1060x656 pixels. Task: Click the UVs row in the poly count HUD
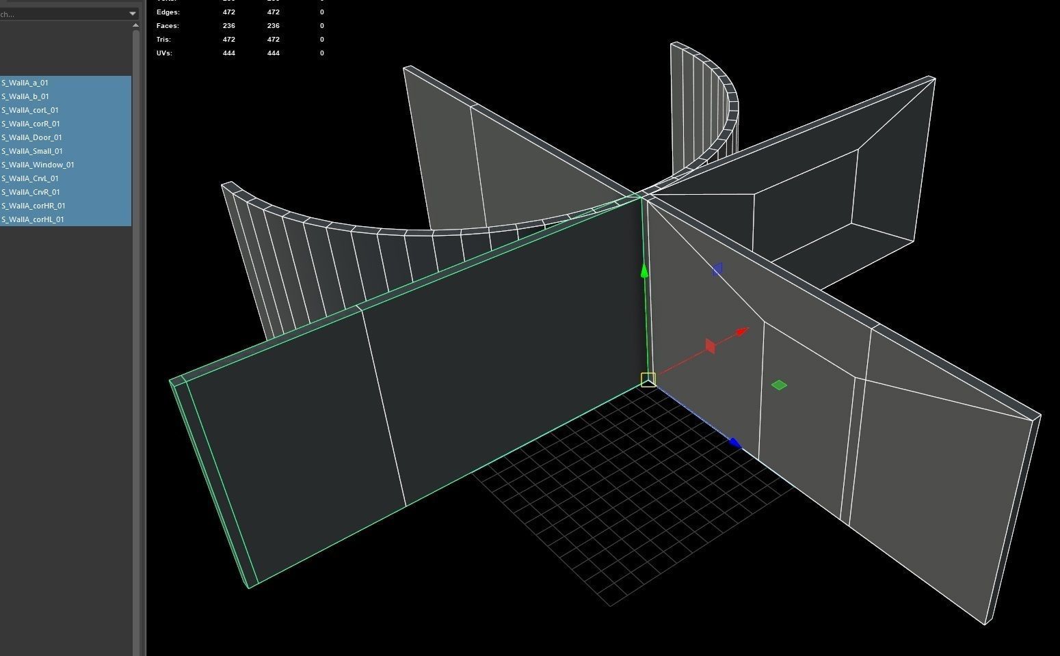click(241, 53)
